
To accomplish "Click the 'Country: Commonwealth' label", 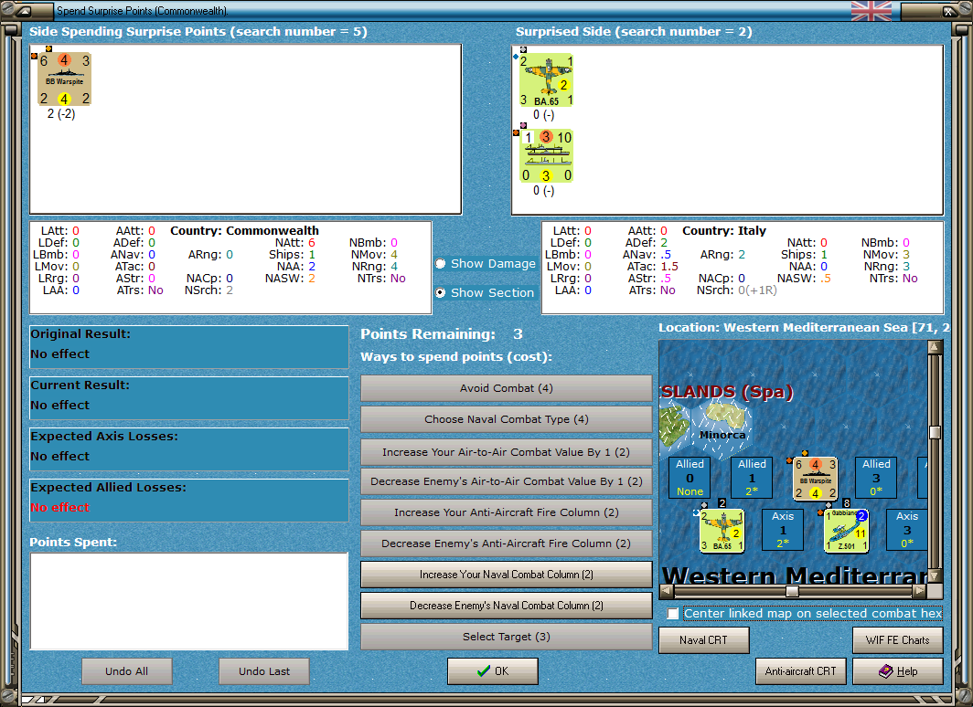I will point(244,230).
